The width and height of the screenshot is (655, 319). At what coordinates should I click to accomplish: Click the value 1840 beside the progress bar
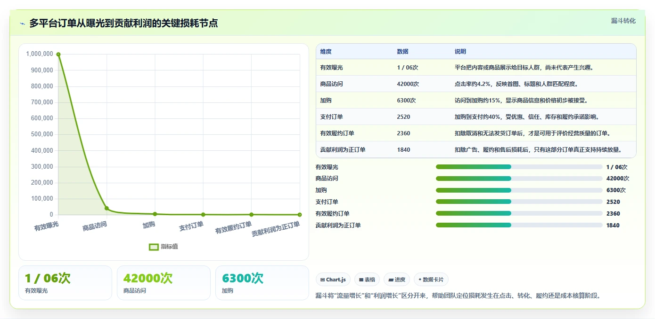click(x=613, y=225)
